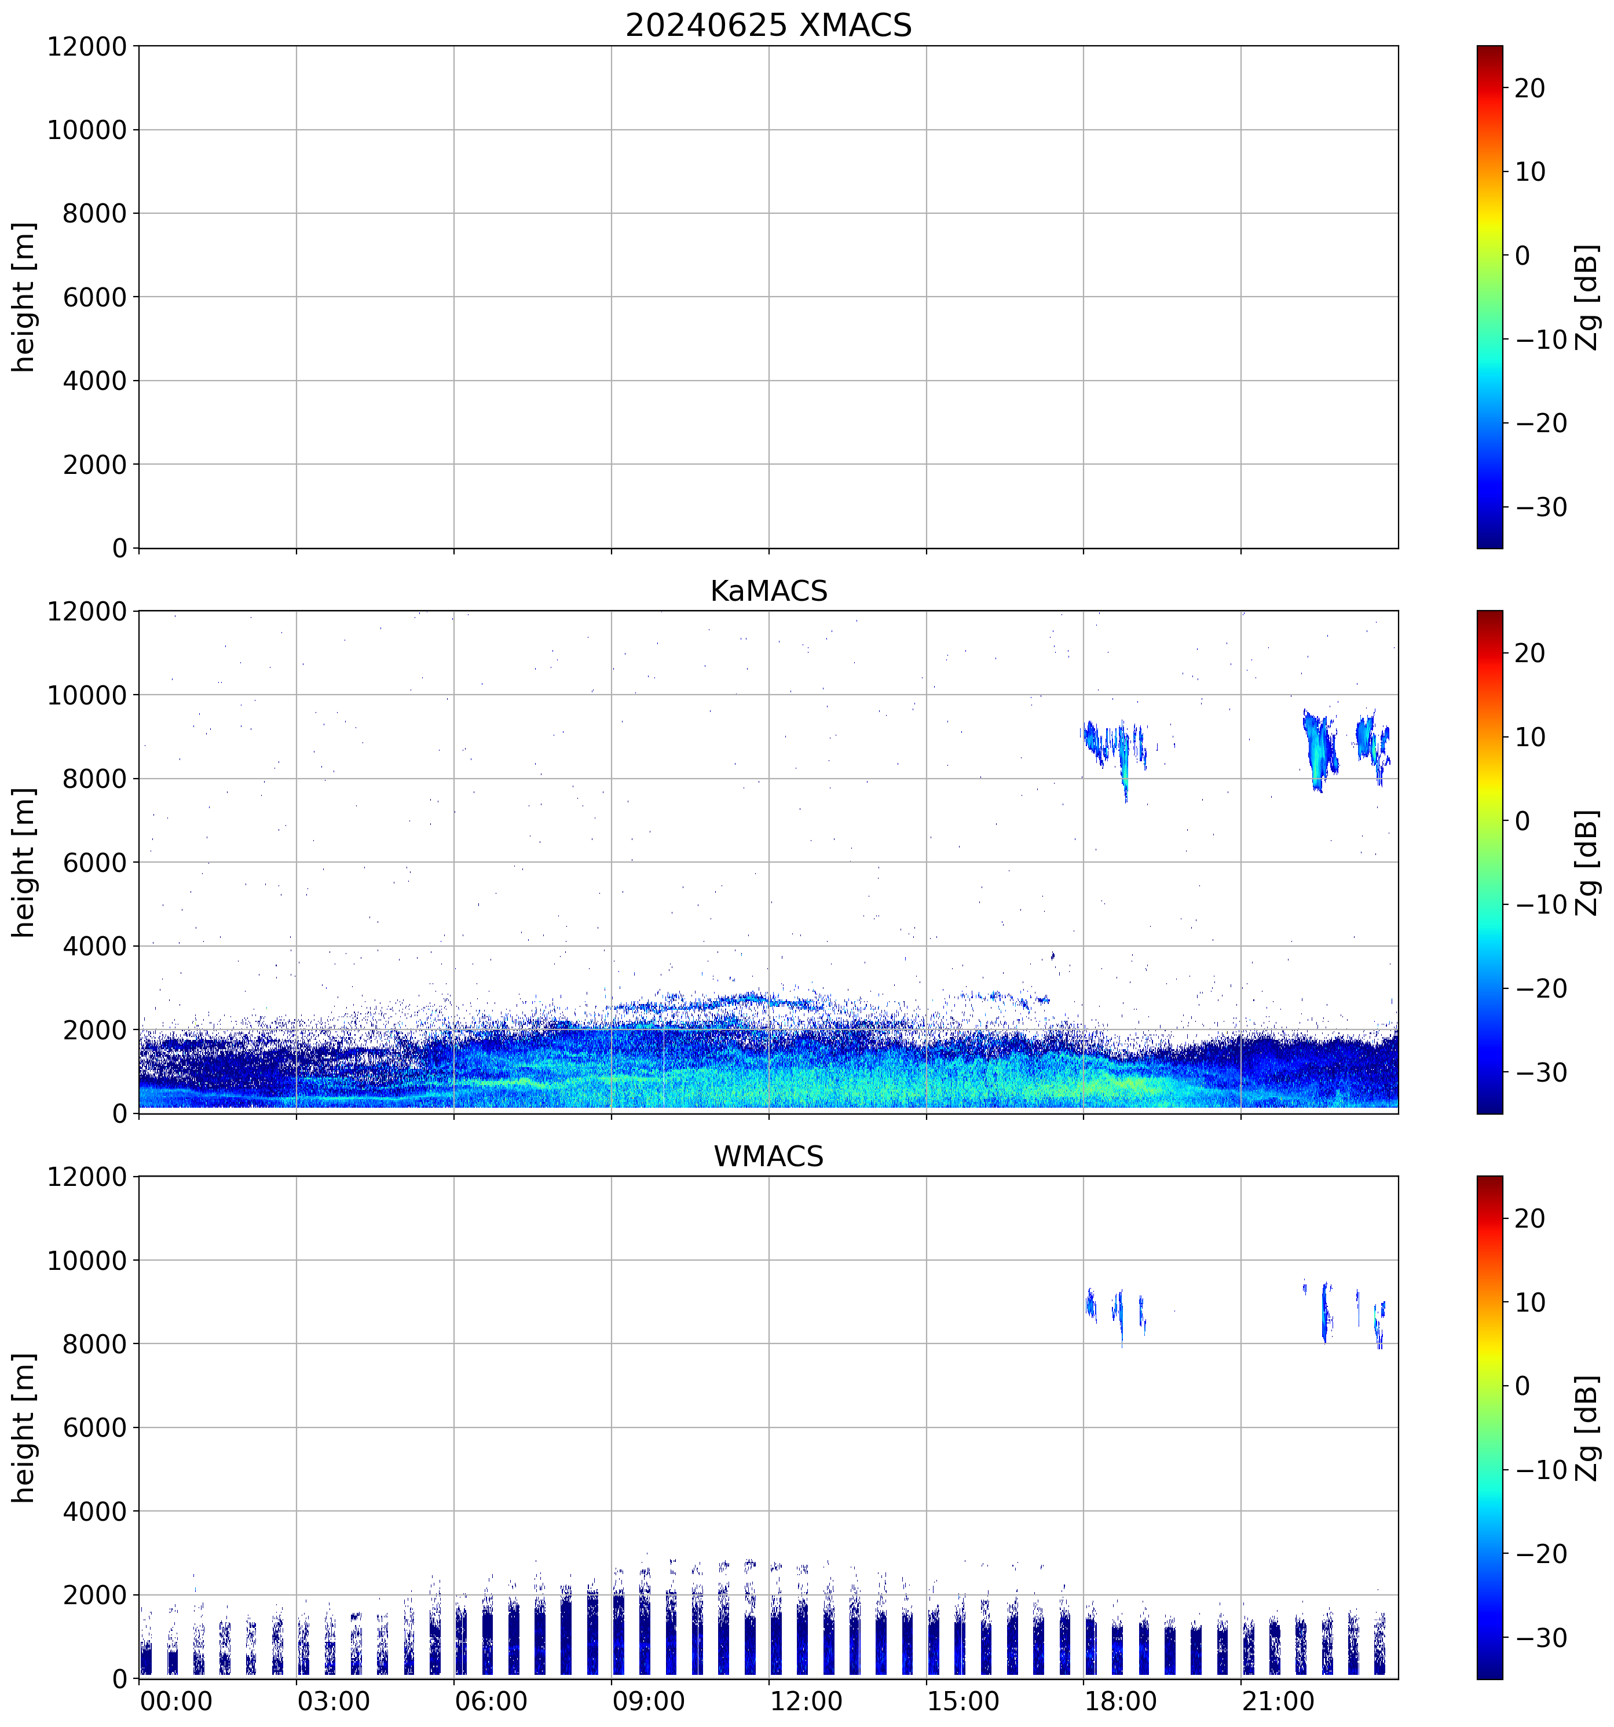This screenshot has height=1727, width=1614.
Task: Click the 18:00 time axis label
Action: coord(1120,1701)
